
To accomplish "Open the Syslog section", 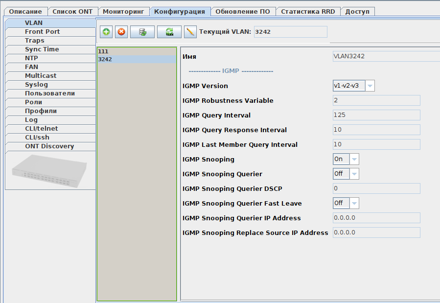I will [x=50, y=85].
